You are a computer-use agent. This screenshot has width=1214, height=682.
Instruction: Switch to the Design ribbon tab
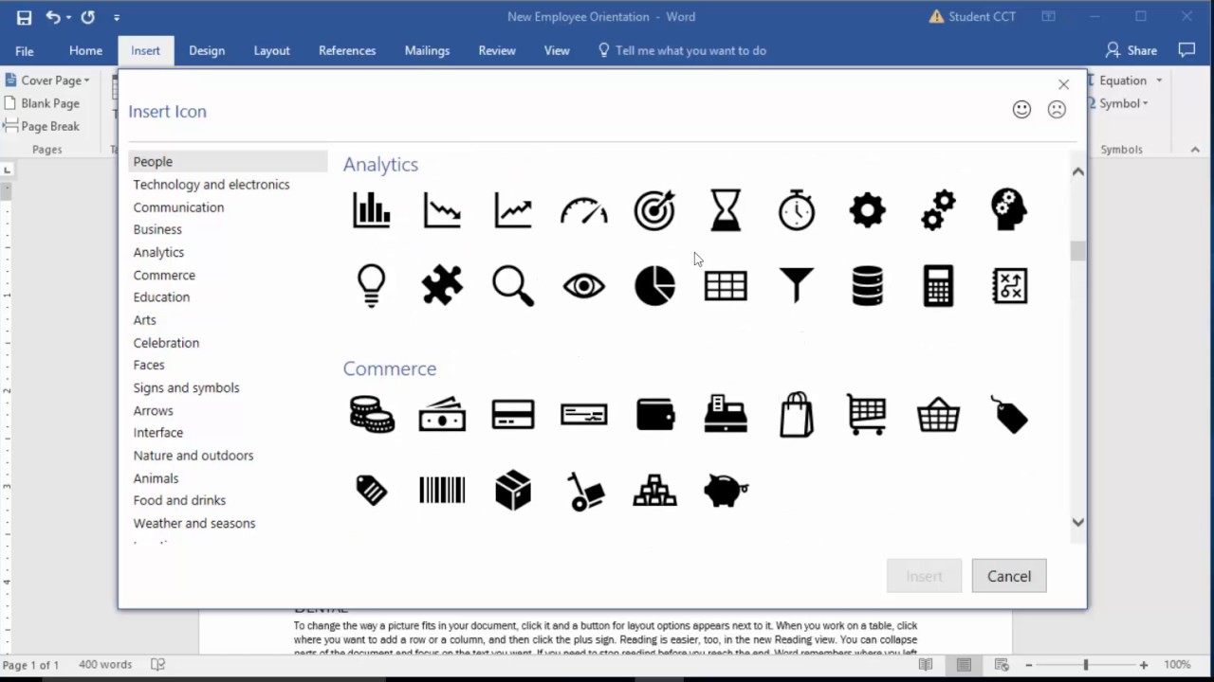point(207,50)
